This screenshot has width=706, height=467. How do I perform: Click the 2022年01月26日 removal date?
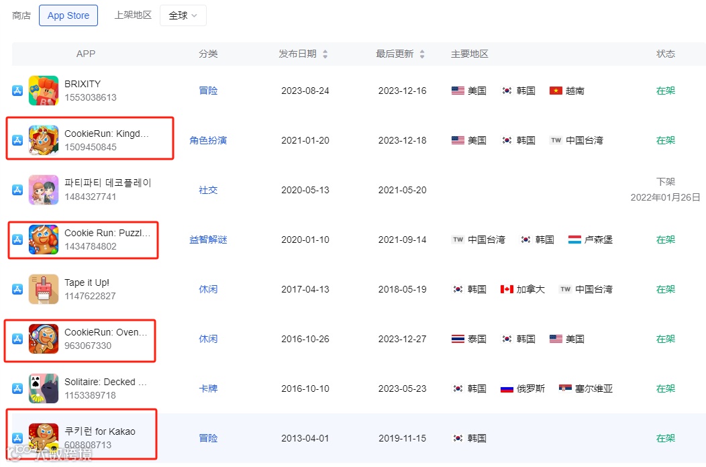tap(666, 197)
